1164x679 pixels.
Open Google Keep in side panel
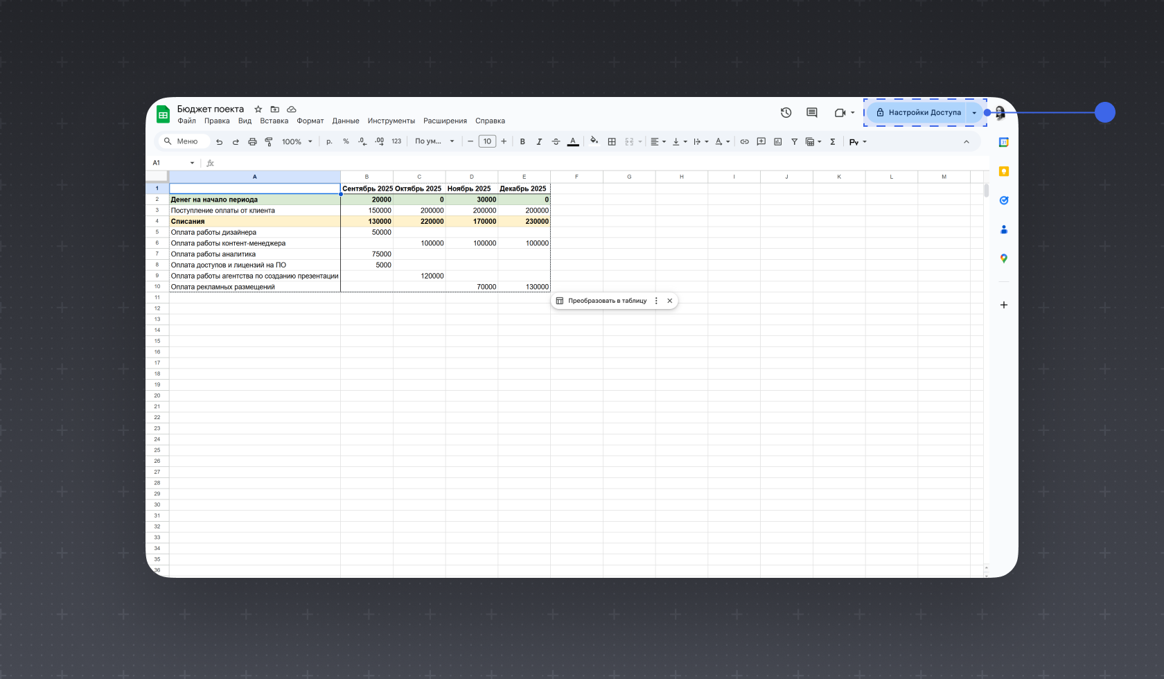coord(1003,171)
